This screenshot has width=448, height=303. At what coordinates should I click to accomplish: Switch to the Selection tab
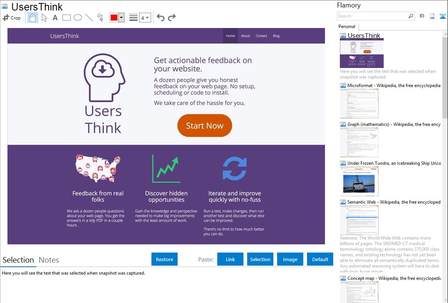(x=18, y=260)
